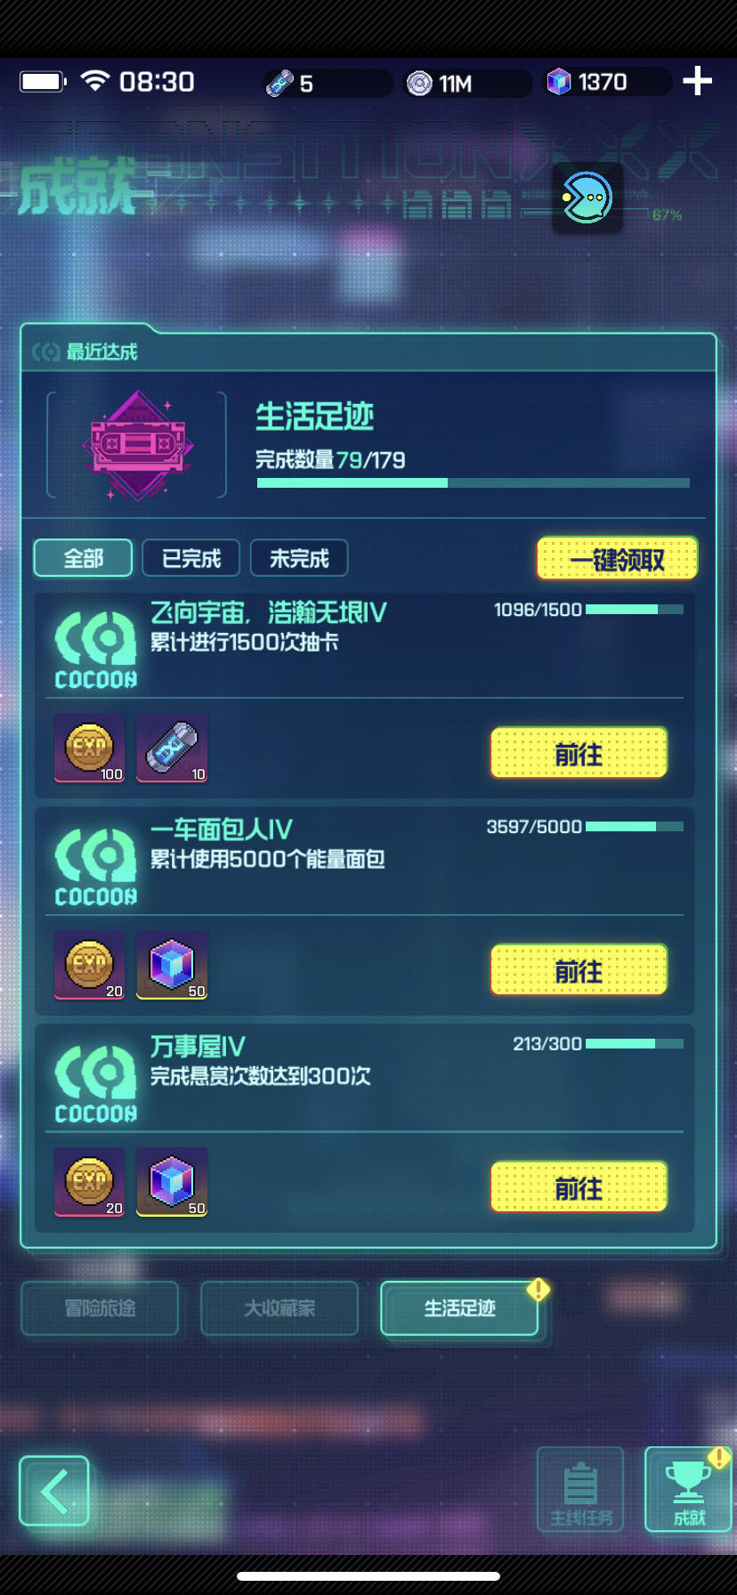The image size is (737, 1595).
Task: Click 前往 for 一车面包人IV achievement
Action: [579, 971]
